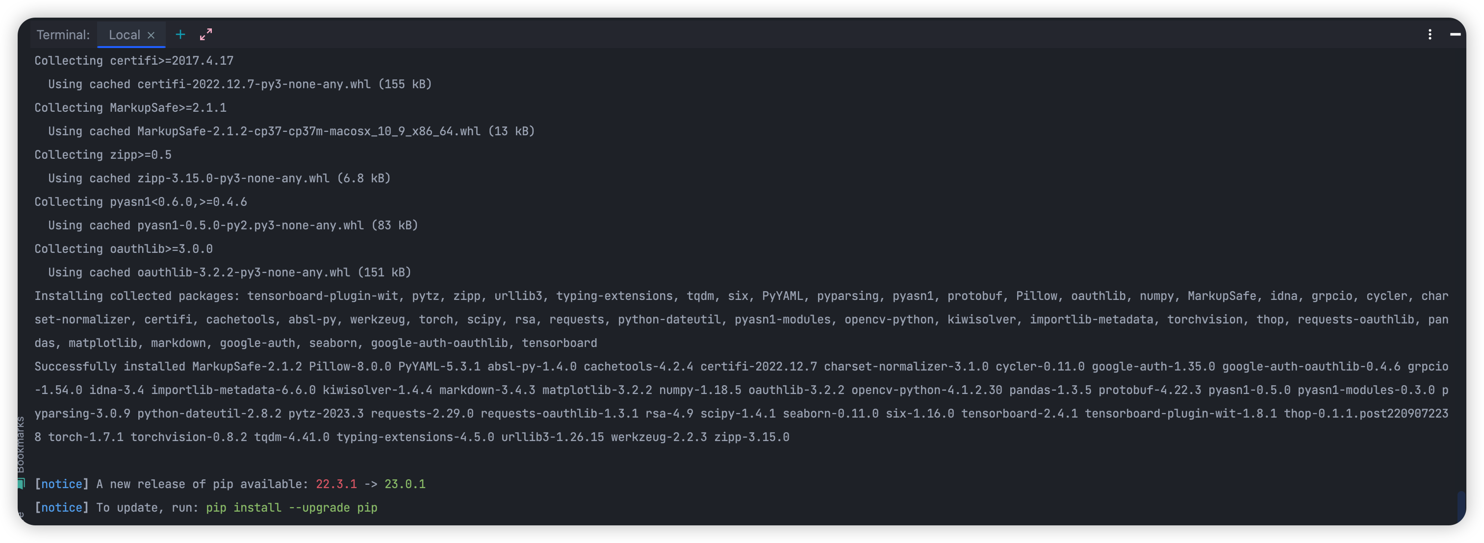Click the green 23.0.1 version text

[405, 484]
